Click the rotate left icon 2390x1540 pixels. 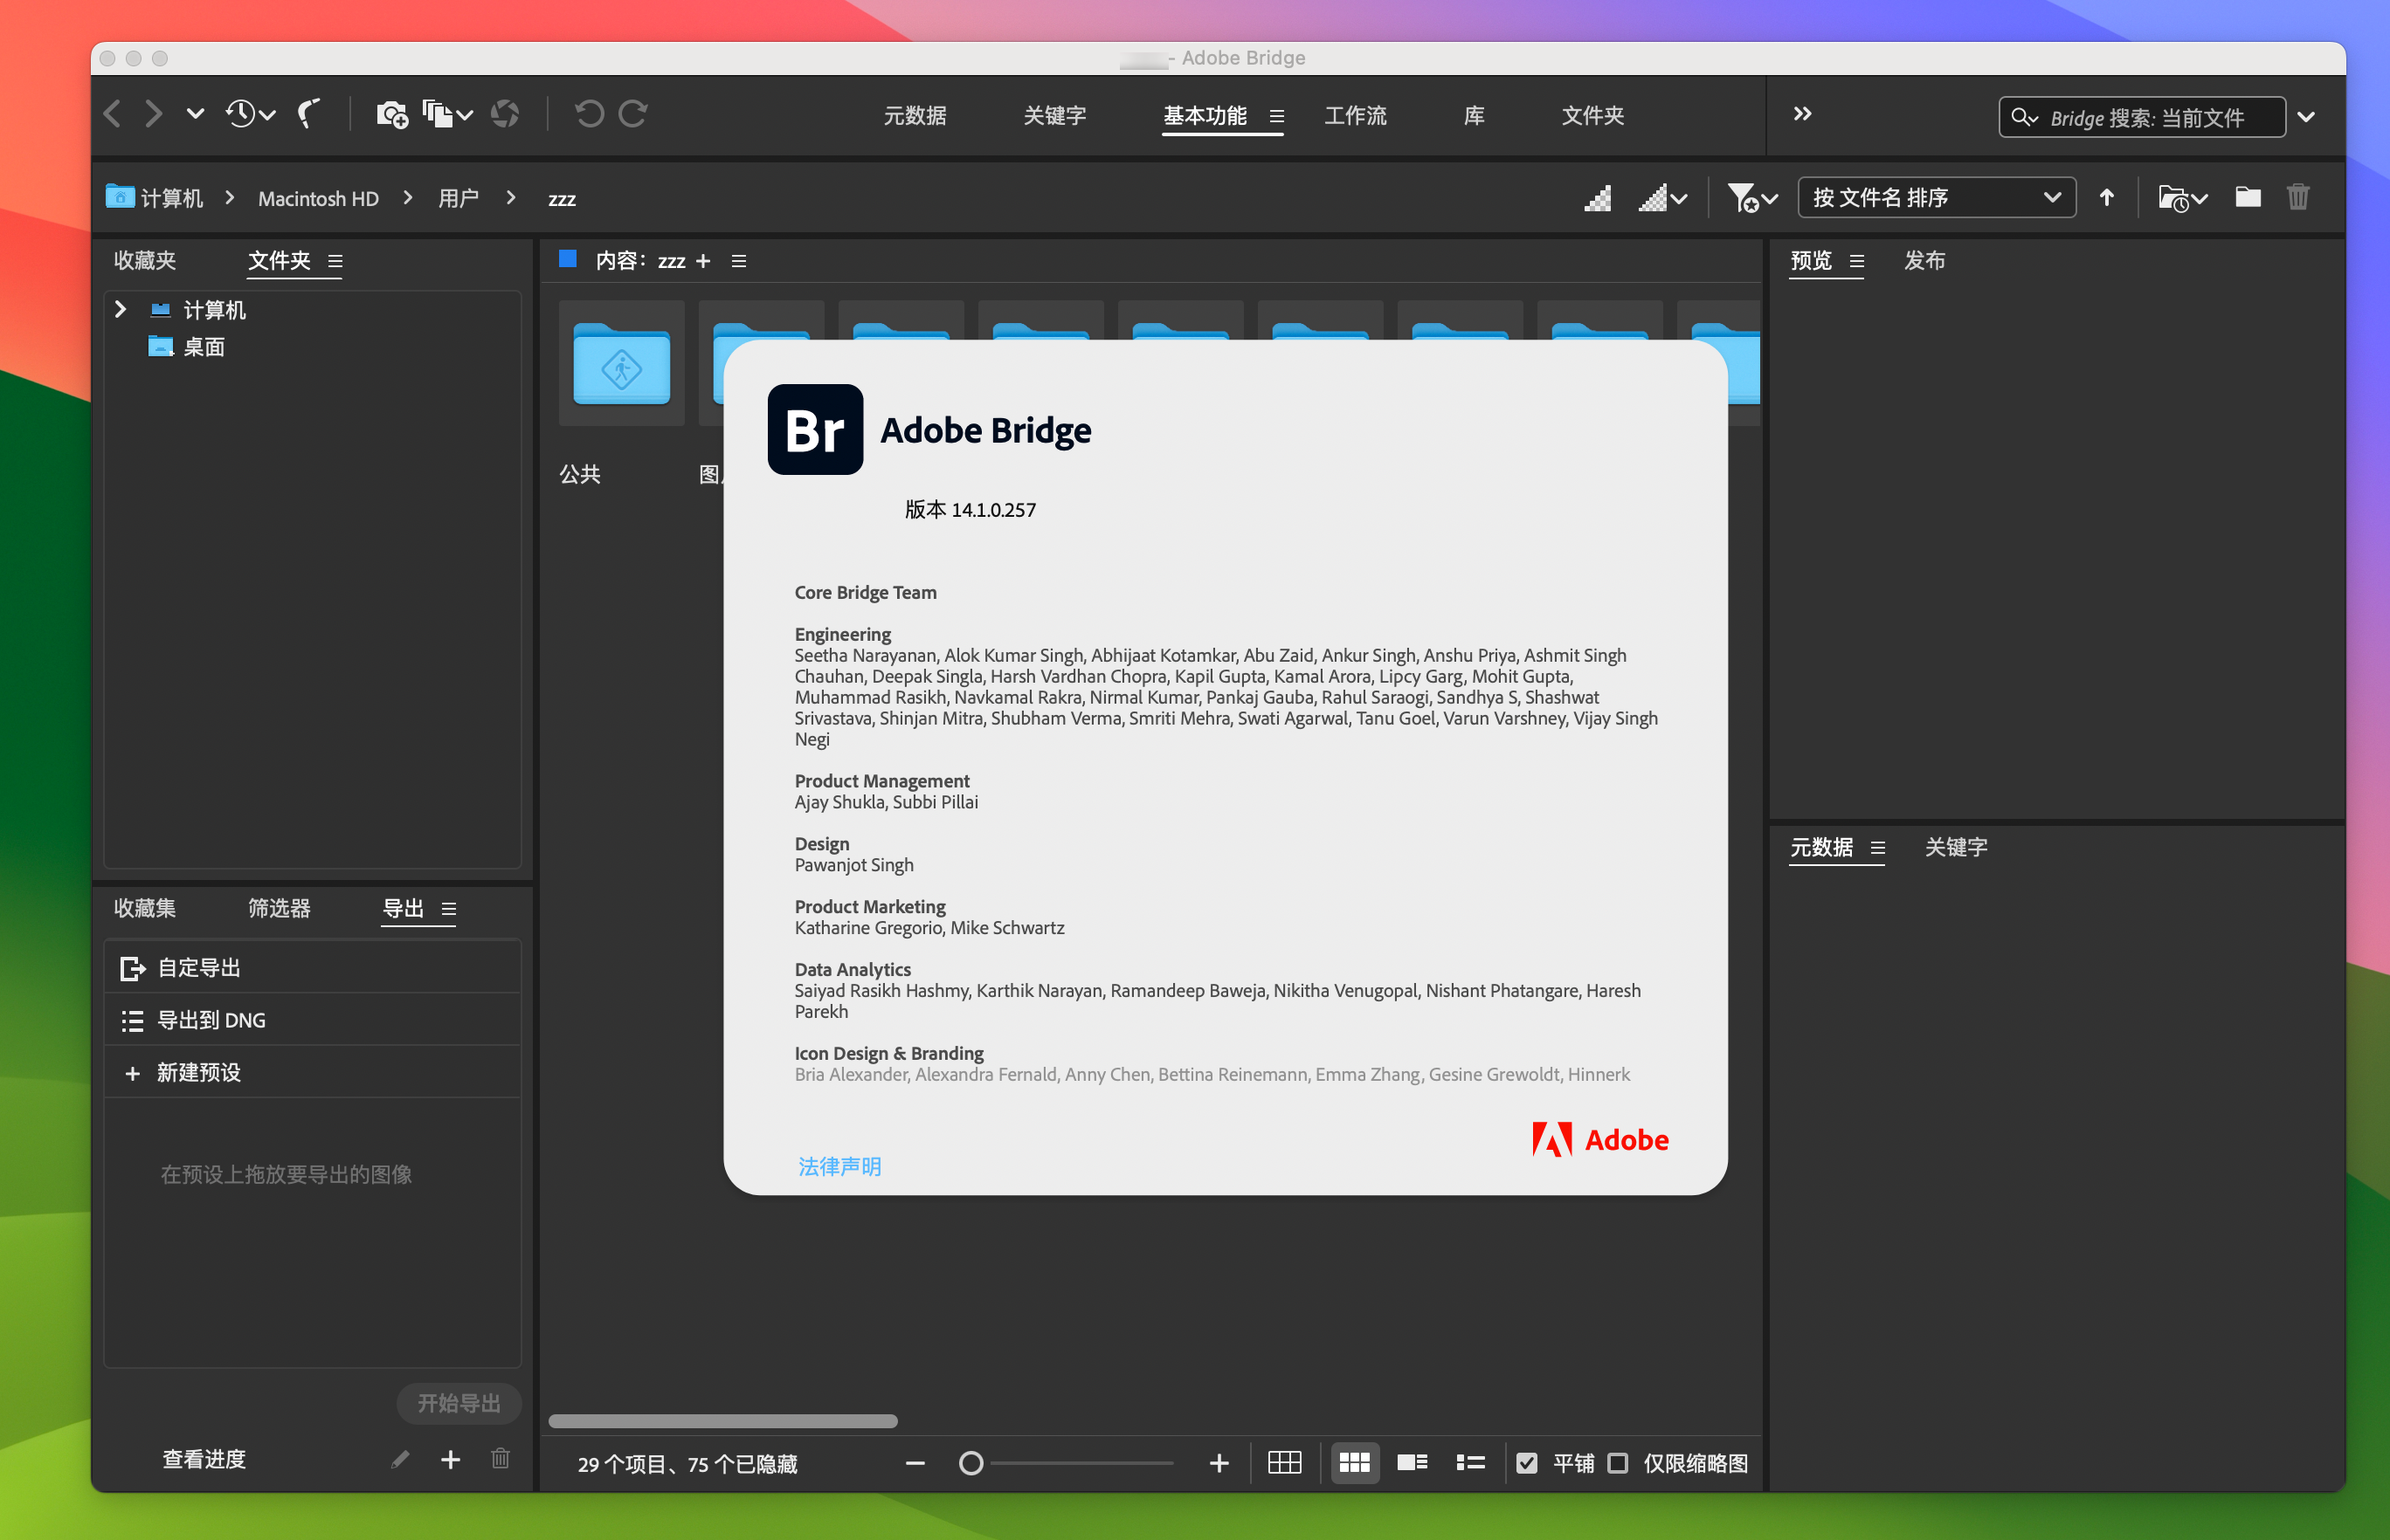pyautogui.click(x=589, y=117)
